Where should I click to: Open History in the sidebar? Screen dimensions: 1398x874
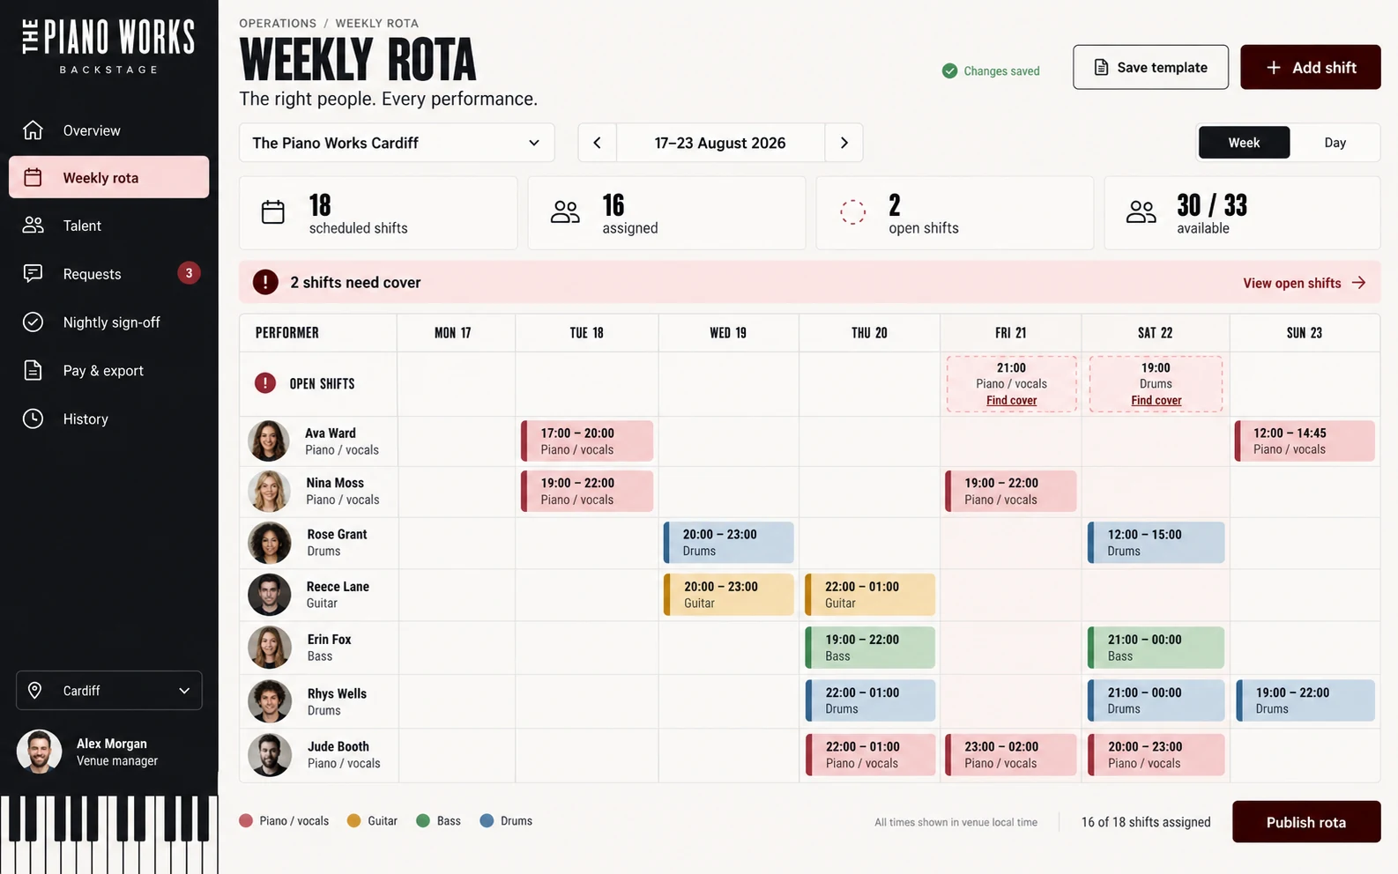tap(109, 418)
